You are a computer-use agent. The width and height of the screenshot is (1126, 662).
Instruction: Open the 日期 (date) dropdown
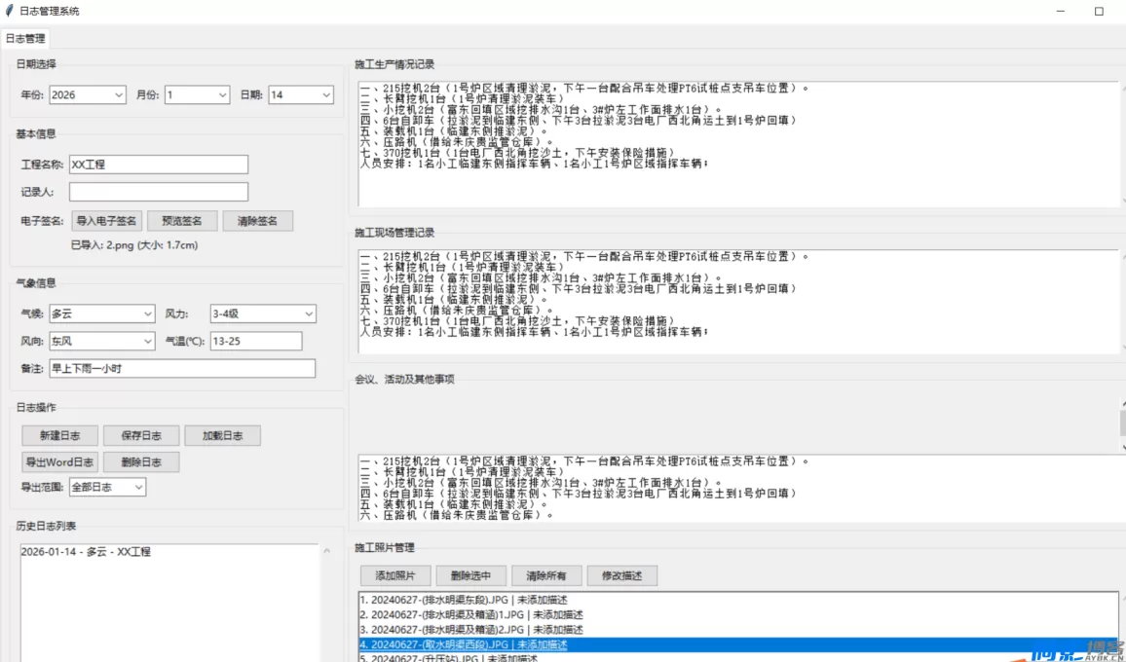pos(325,94)
